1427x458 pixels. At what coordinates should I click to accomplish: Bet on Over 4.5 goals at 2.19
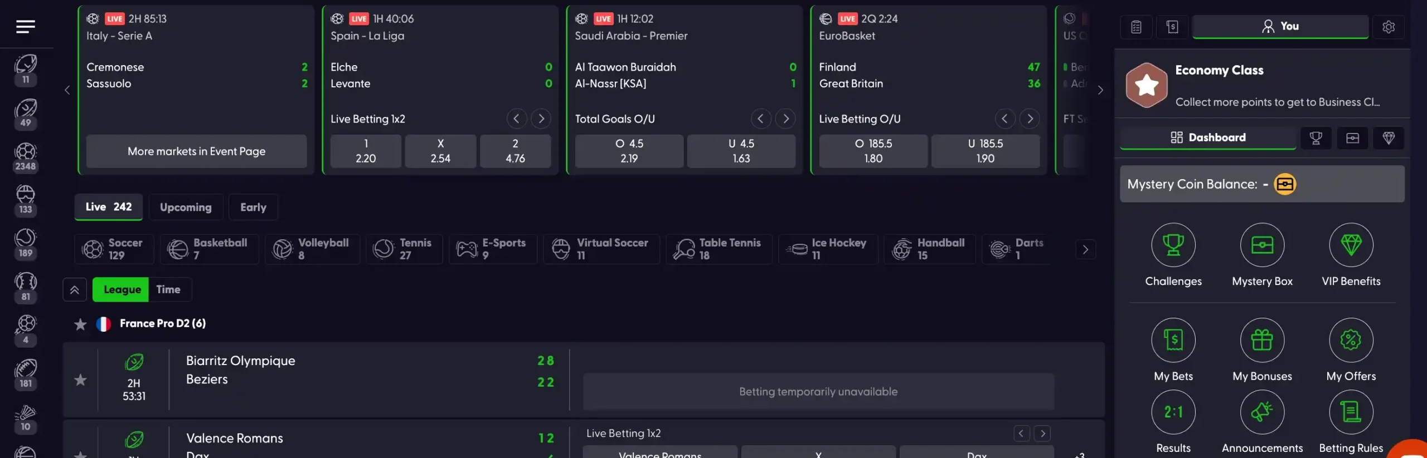click(x=629, y=151)
